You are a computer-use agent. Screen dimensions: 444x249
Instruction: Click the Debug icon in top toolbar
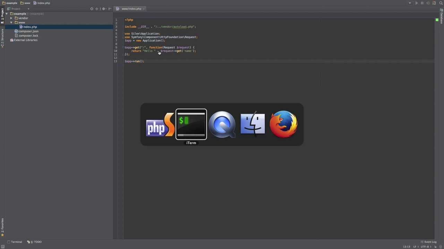click(x=422, y=3)
